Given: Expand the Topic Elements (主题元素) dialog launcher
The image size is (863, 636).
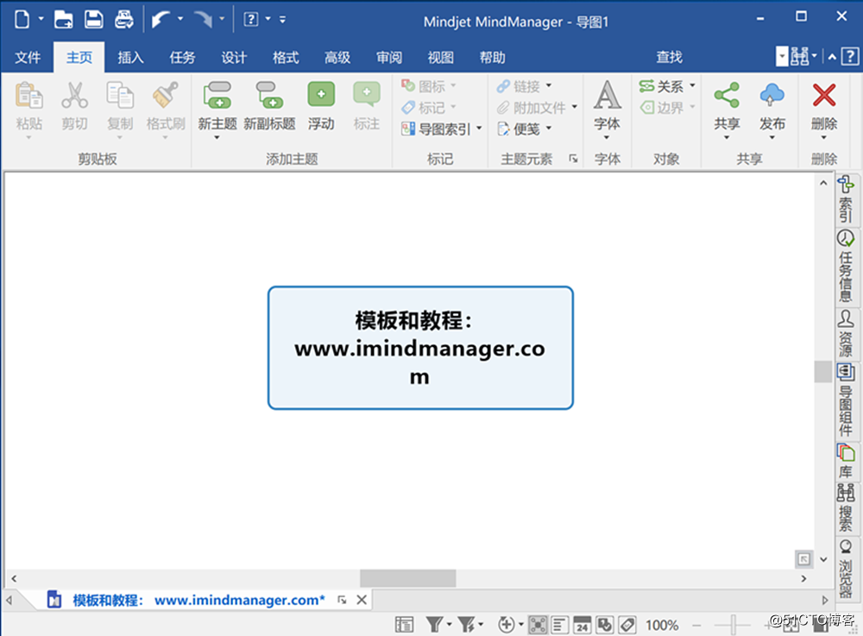Looking at the screenshot, I should [x=574, y=159].
